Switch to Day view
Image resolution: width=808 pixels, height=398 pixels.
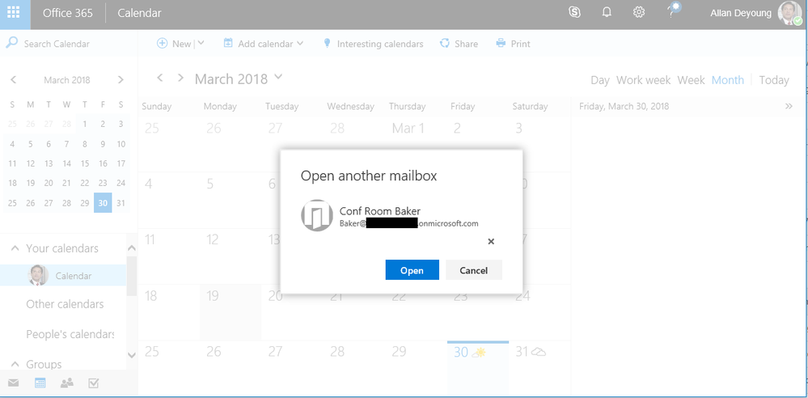tap(600, 80)
